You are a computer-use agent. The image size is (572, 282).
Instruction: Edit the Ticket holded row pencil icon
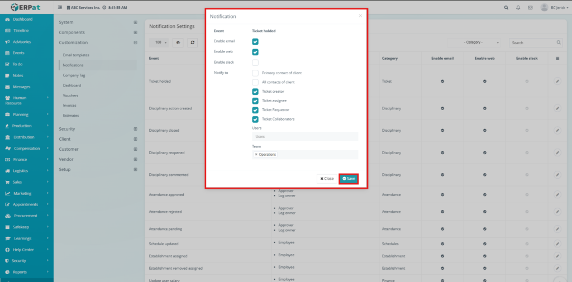click(x=557, y=82)
